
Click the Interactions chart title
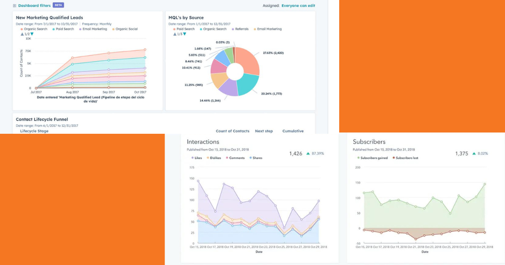tap(203, 142)
